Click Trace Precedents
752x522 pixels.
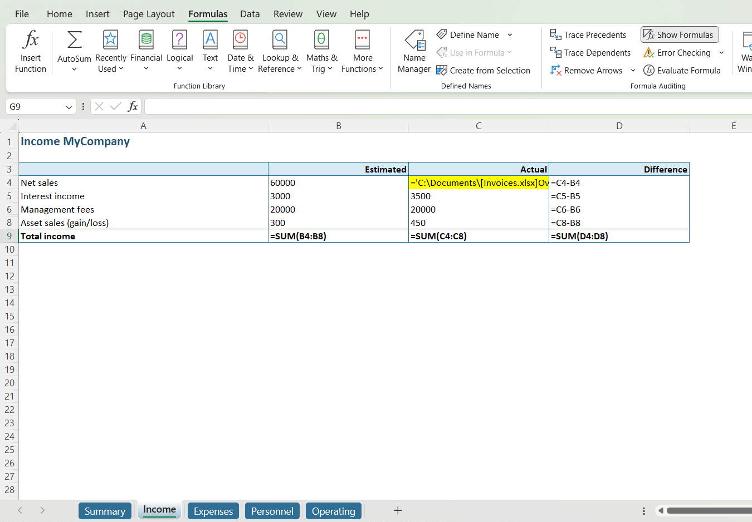pos(589,35)
